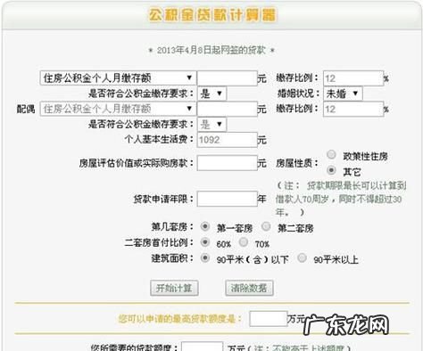Screen dimensions: 423x351
Task: Open the 住房公积金个人月缴存额 dropdown at top
Action: tap(118, 78)
